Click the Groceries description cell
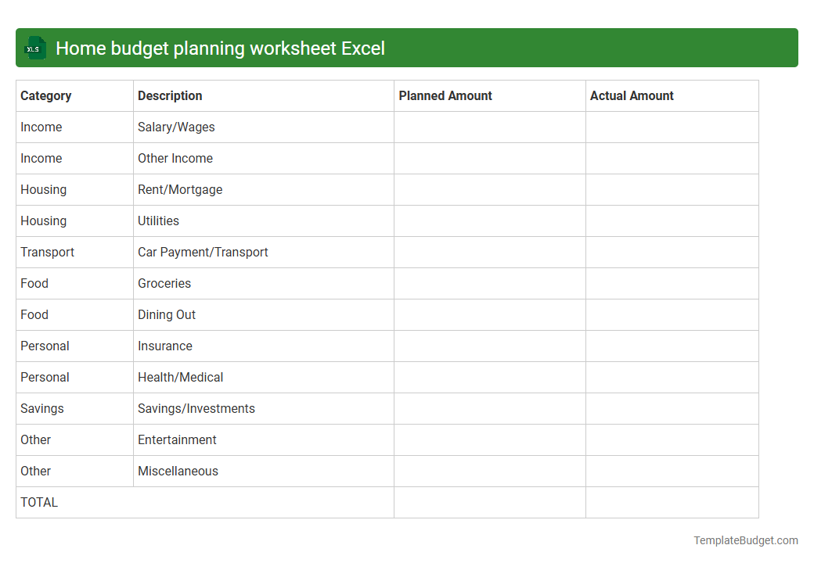The width and height of the screenshot is (814, 563). pos(164,283)
